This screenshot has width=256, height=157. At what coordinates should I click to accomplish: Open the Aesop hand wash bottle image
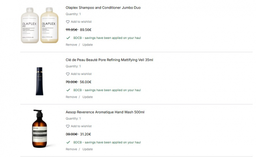click(39, 129)
